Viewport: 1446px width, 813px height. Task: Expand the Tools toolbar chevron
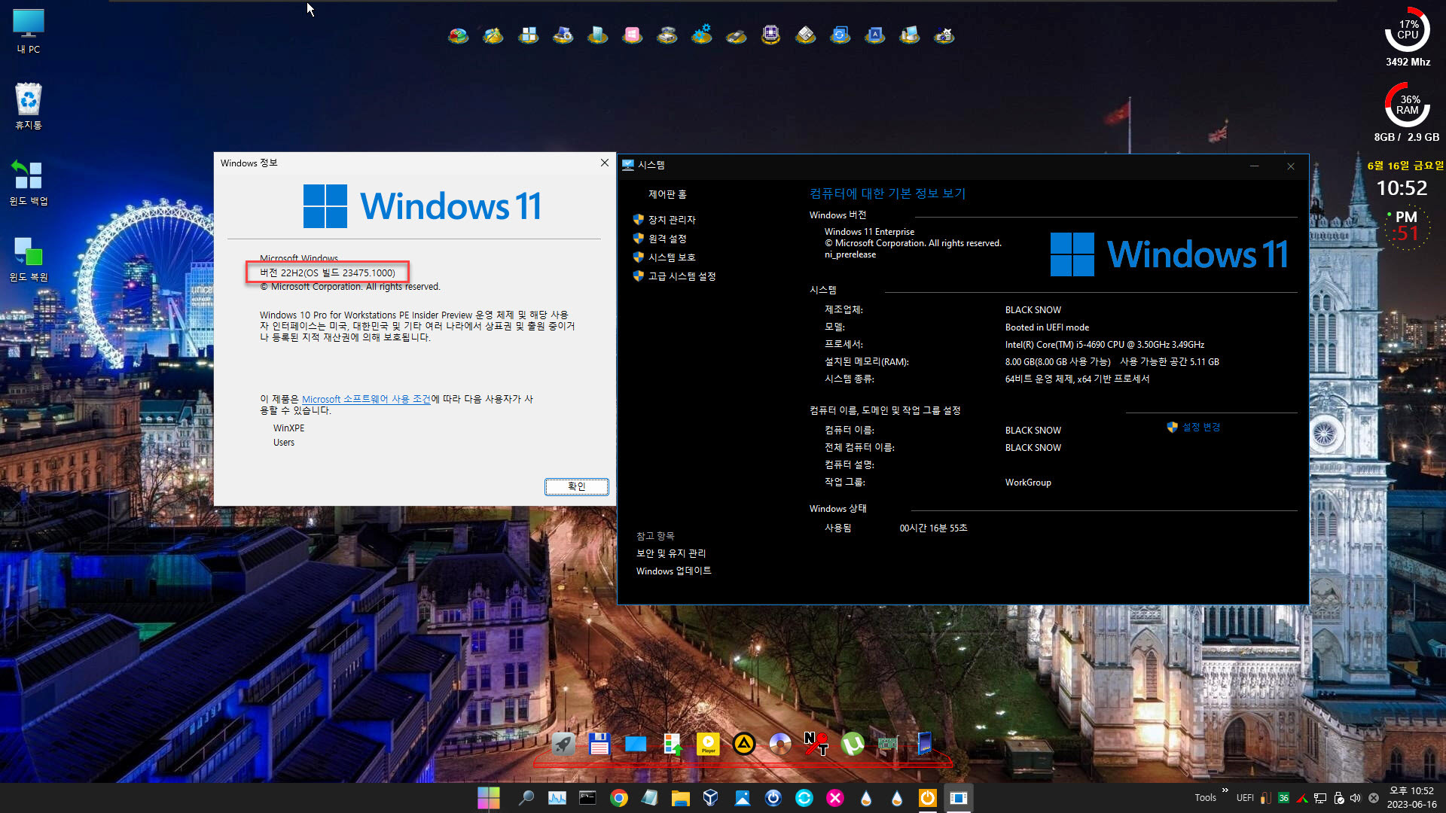click(1225, 790)
